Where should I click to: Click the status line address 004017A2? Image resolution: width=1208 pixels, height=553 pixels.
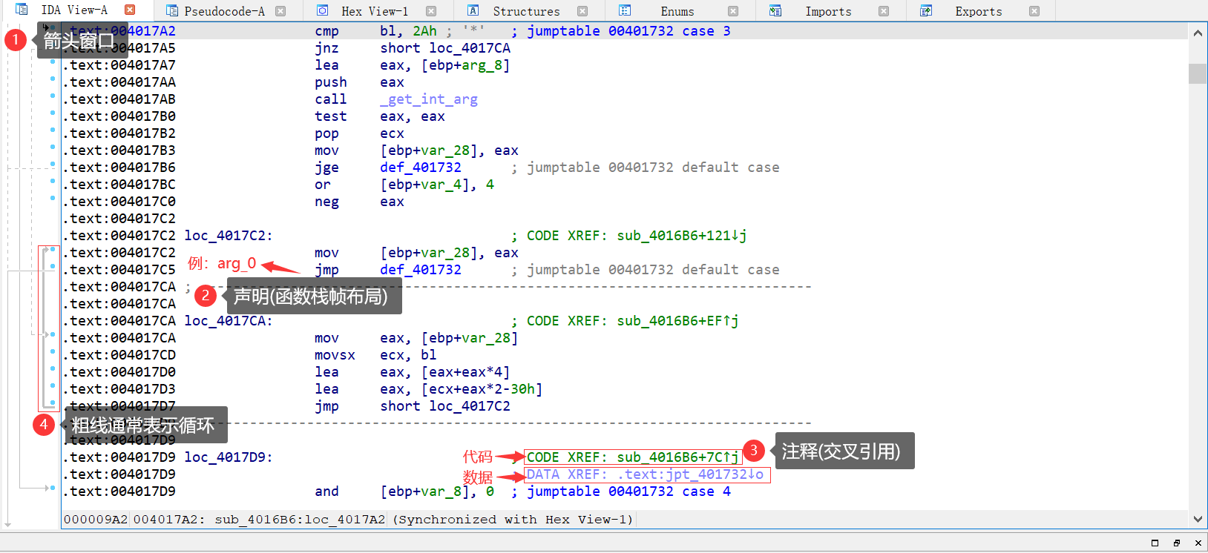(165, 520)
